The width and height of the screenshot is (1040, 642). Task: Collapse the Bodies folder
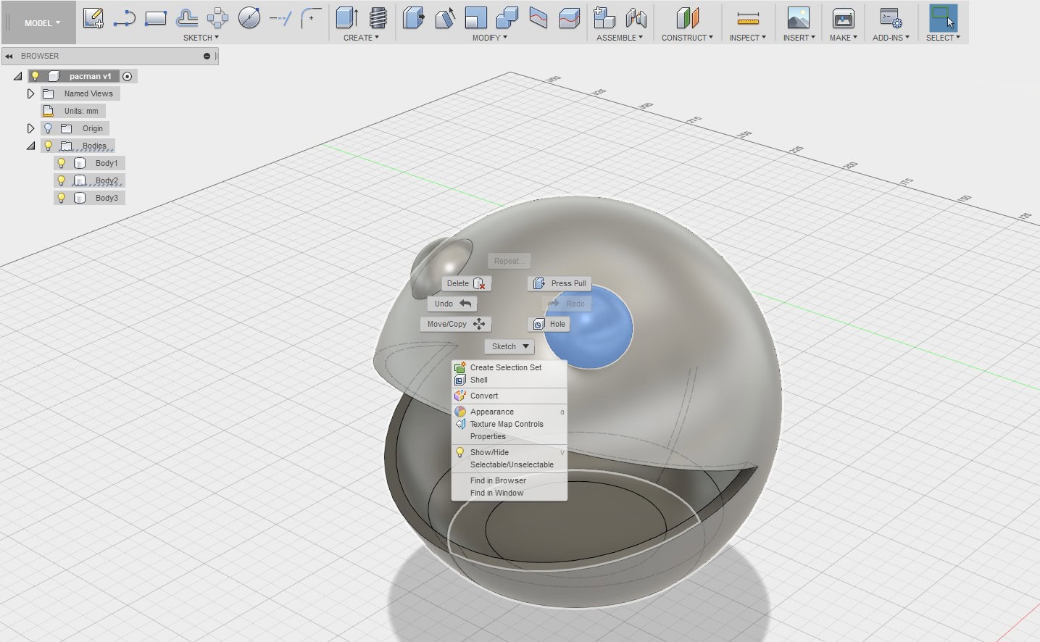[x=30, y=146]
